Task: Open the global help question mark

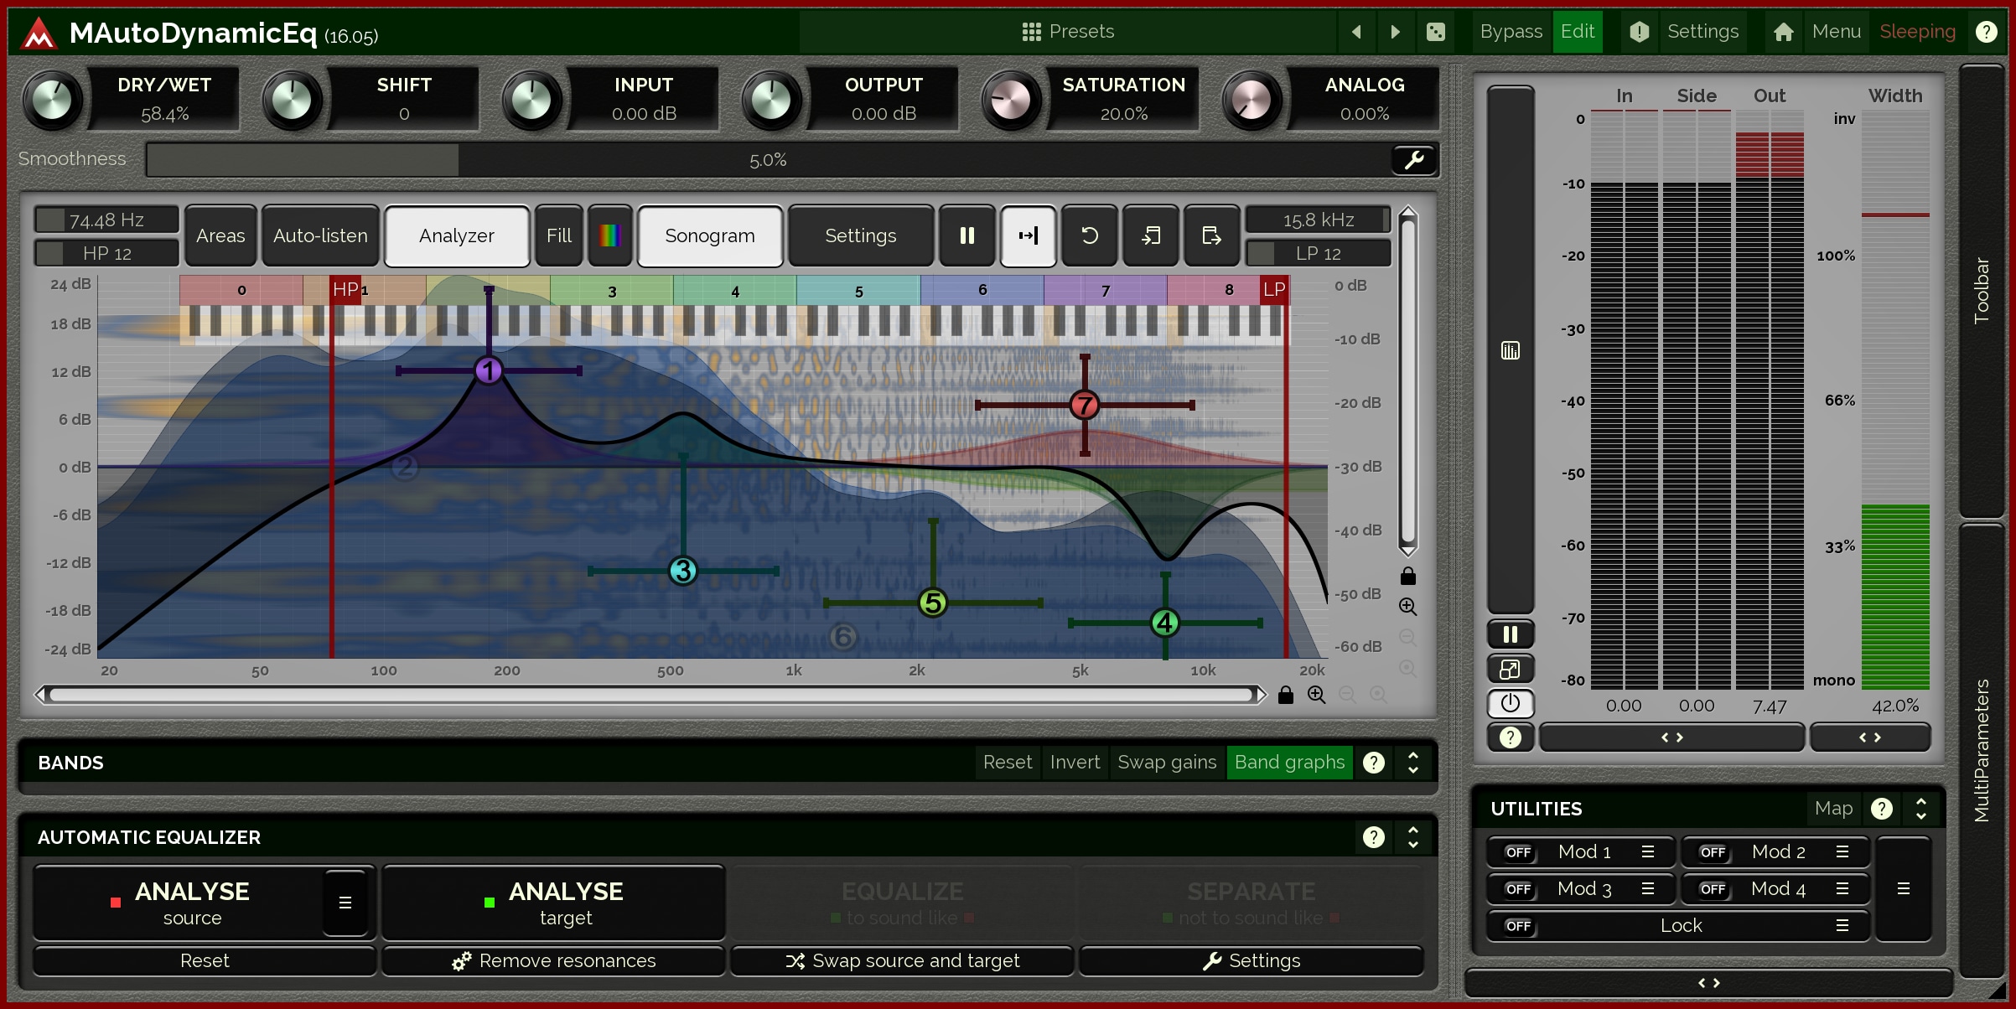Action: [1986, 32]
